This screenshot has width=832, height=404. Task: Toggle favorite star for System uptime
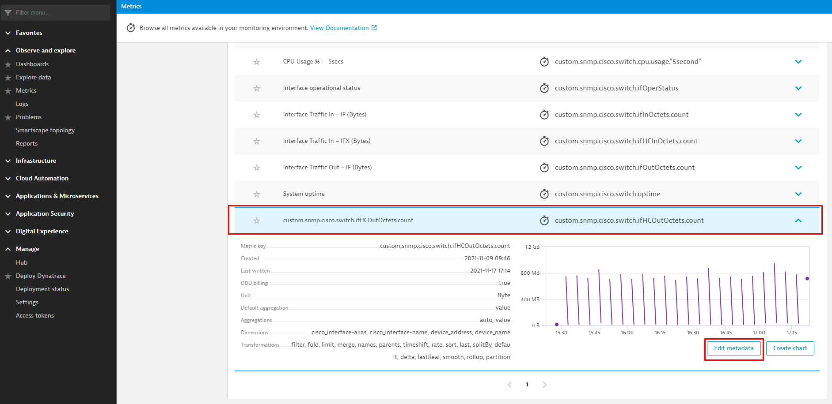point(257,194)
